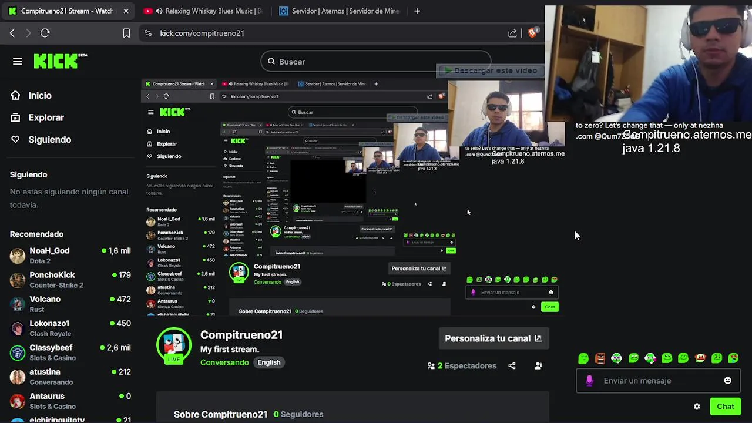Bookmark this page with the bookmark icon
Viewport: 752px width, 423px height.
pyautogui.click(x=126, y=33)
